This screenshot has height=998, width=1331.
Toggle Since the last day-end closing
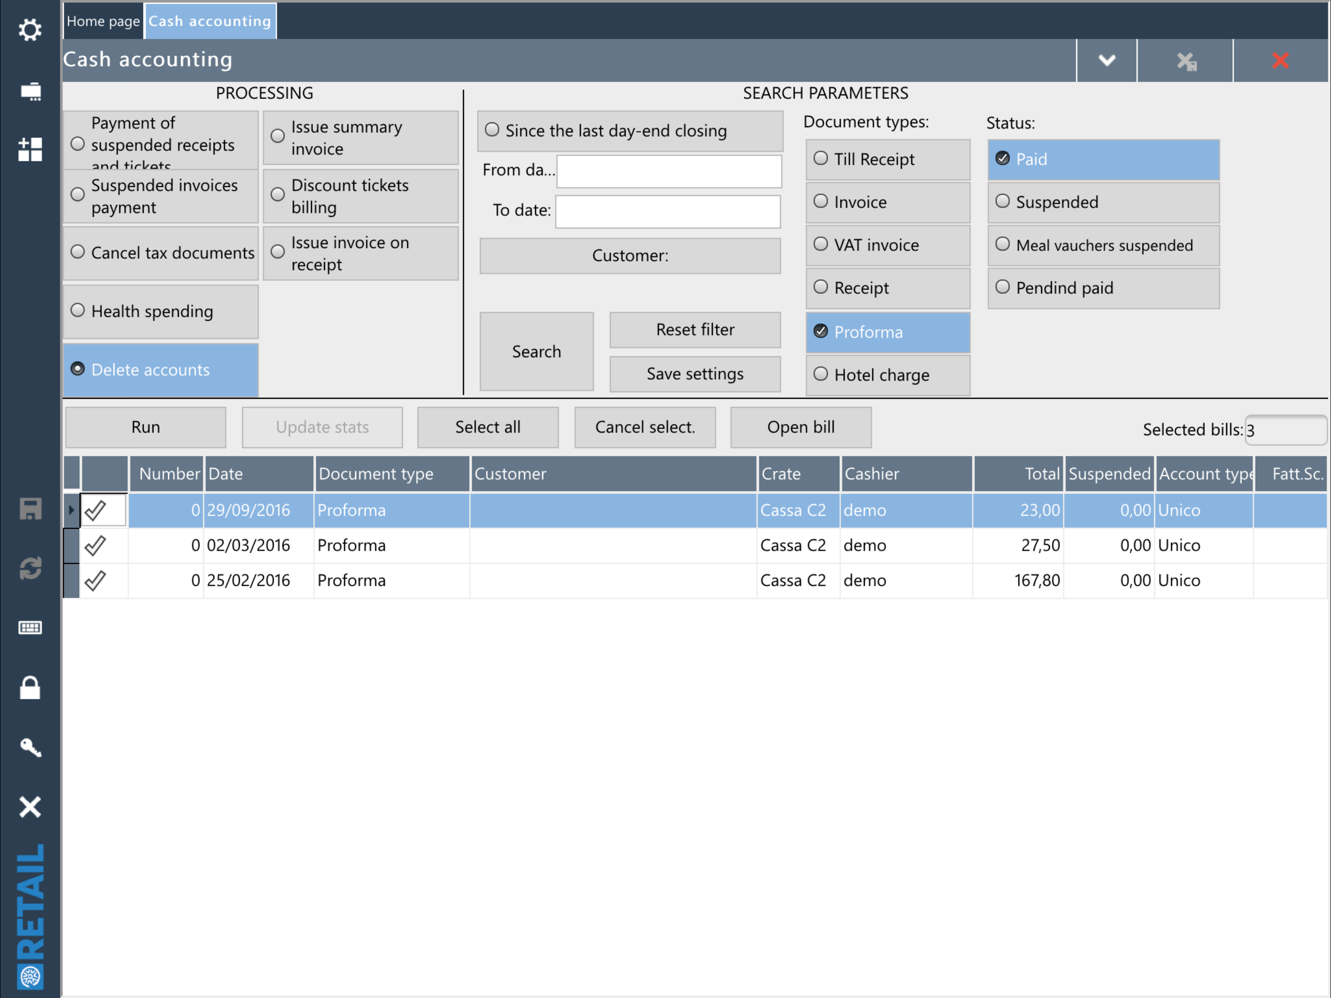630,131
